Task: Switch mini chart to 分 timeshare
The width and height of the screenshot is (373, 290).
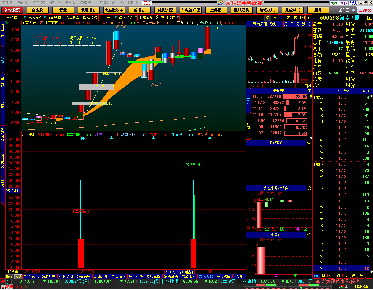Action: [x=286, y=24]
